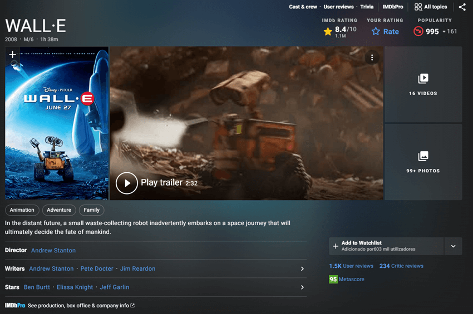Open the 99+ Photos gallery icon

[423, 156]
